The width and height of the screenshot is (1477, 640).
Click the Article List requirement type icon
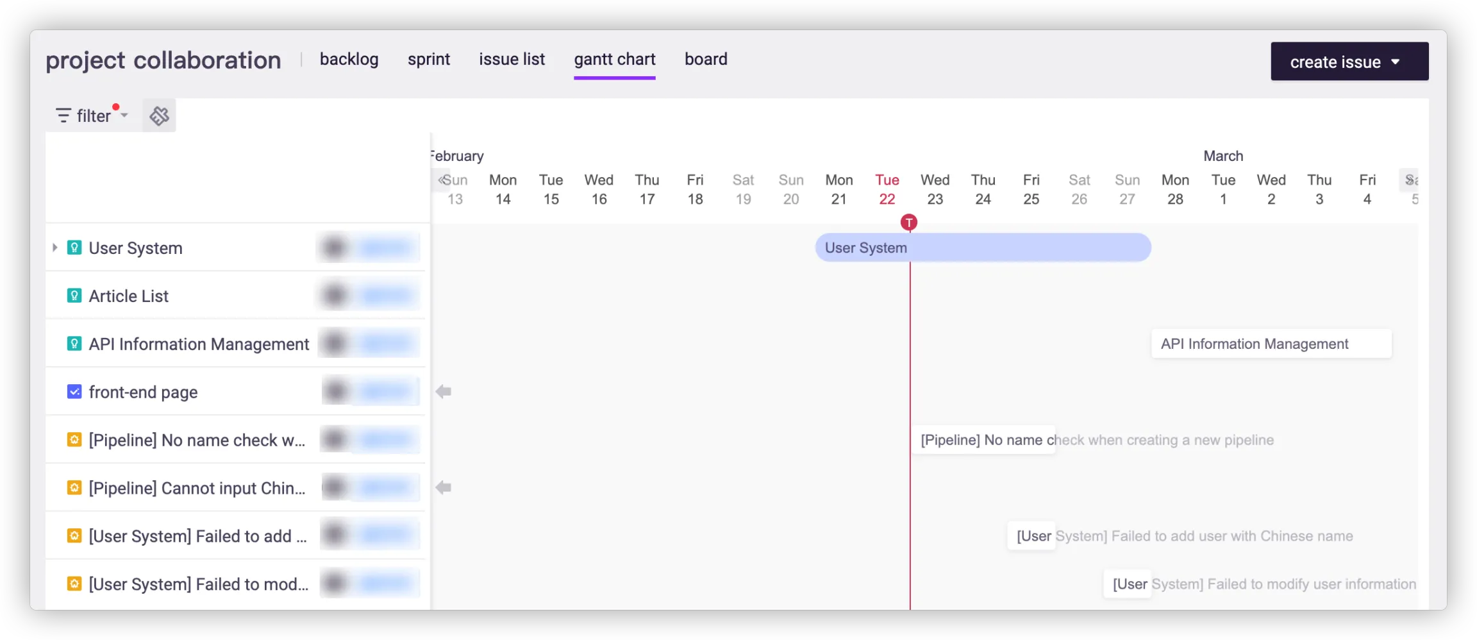[x=74, y=296]
